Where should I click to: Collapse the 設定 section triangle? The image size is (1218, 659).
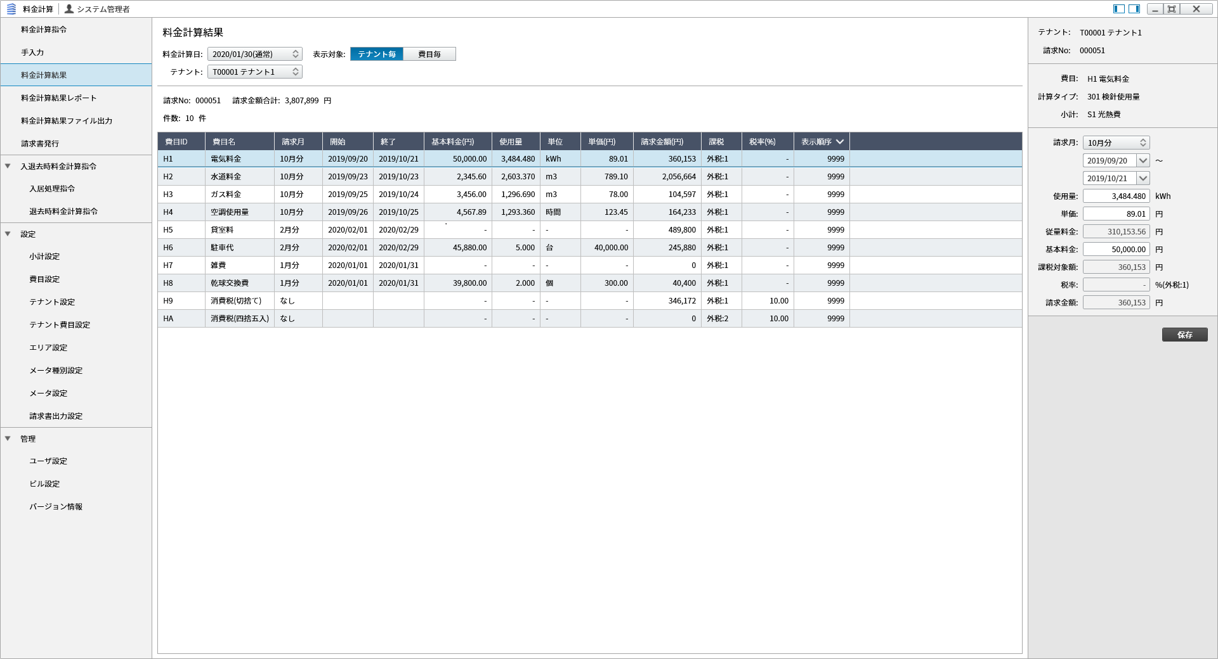point(8,234)
